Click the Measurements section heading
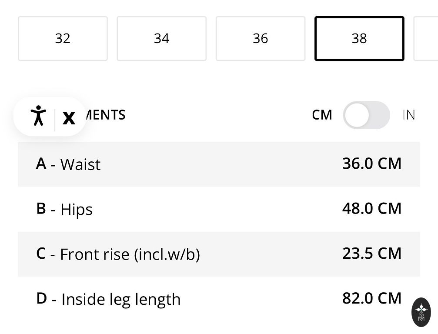Screen dimensions: 438x334 (x=106, y=115)
